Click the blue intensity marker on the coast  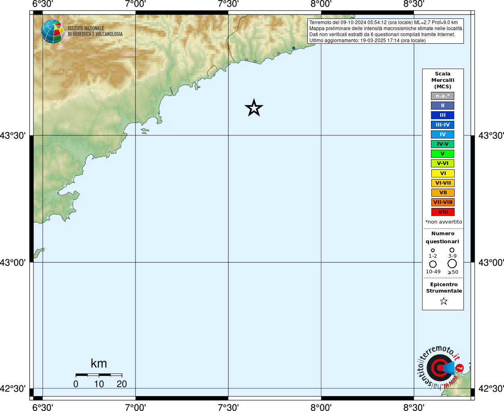click(x=293, y=48)
